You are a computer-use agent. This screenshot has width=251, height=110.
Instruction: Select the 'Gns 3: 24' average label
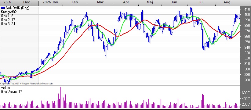coord(8,24)
